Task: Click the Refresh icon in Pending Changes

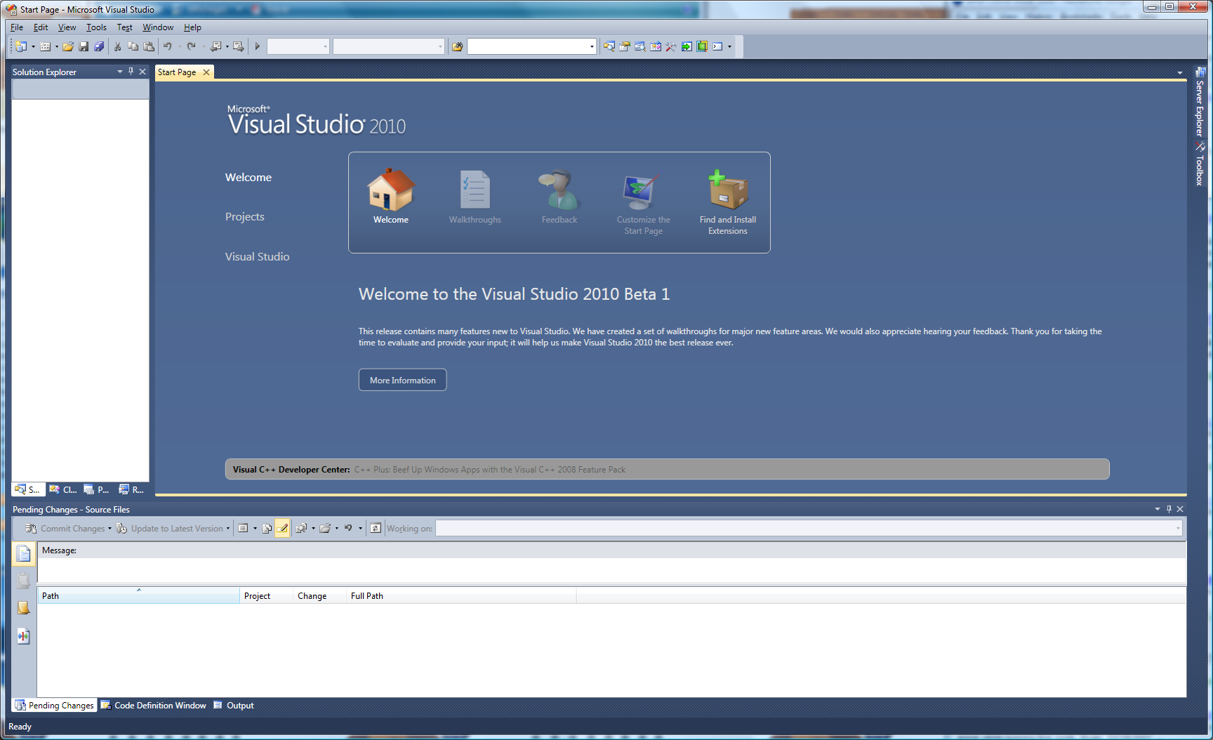Action: click(x=376, y=528)
